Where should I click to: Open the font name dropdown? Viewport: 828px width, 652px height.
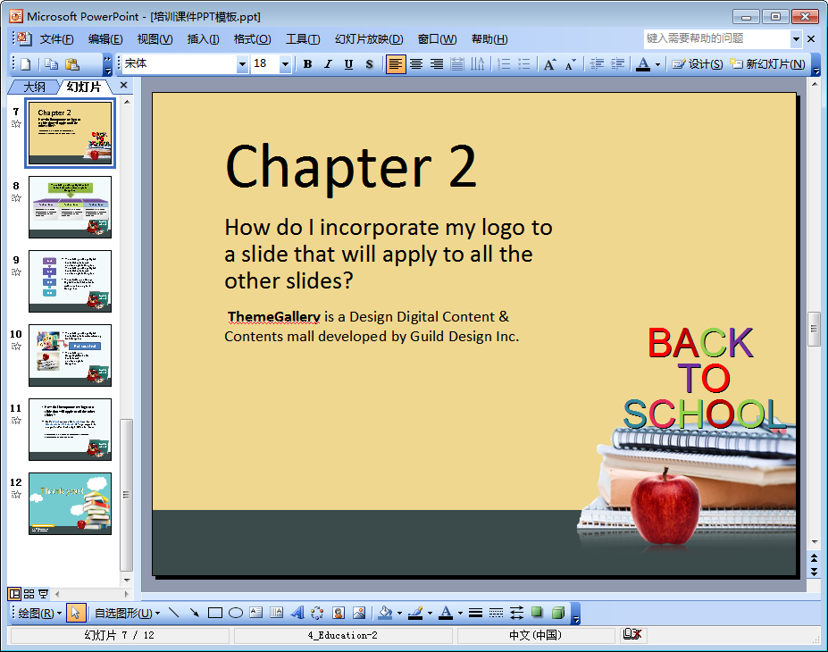(x=242, y=64)
